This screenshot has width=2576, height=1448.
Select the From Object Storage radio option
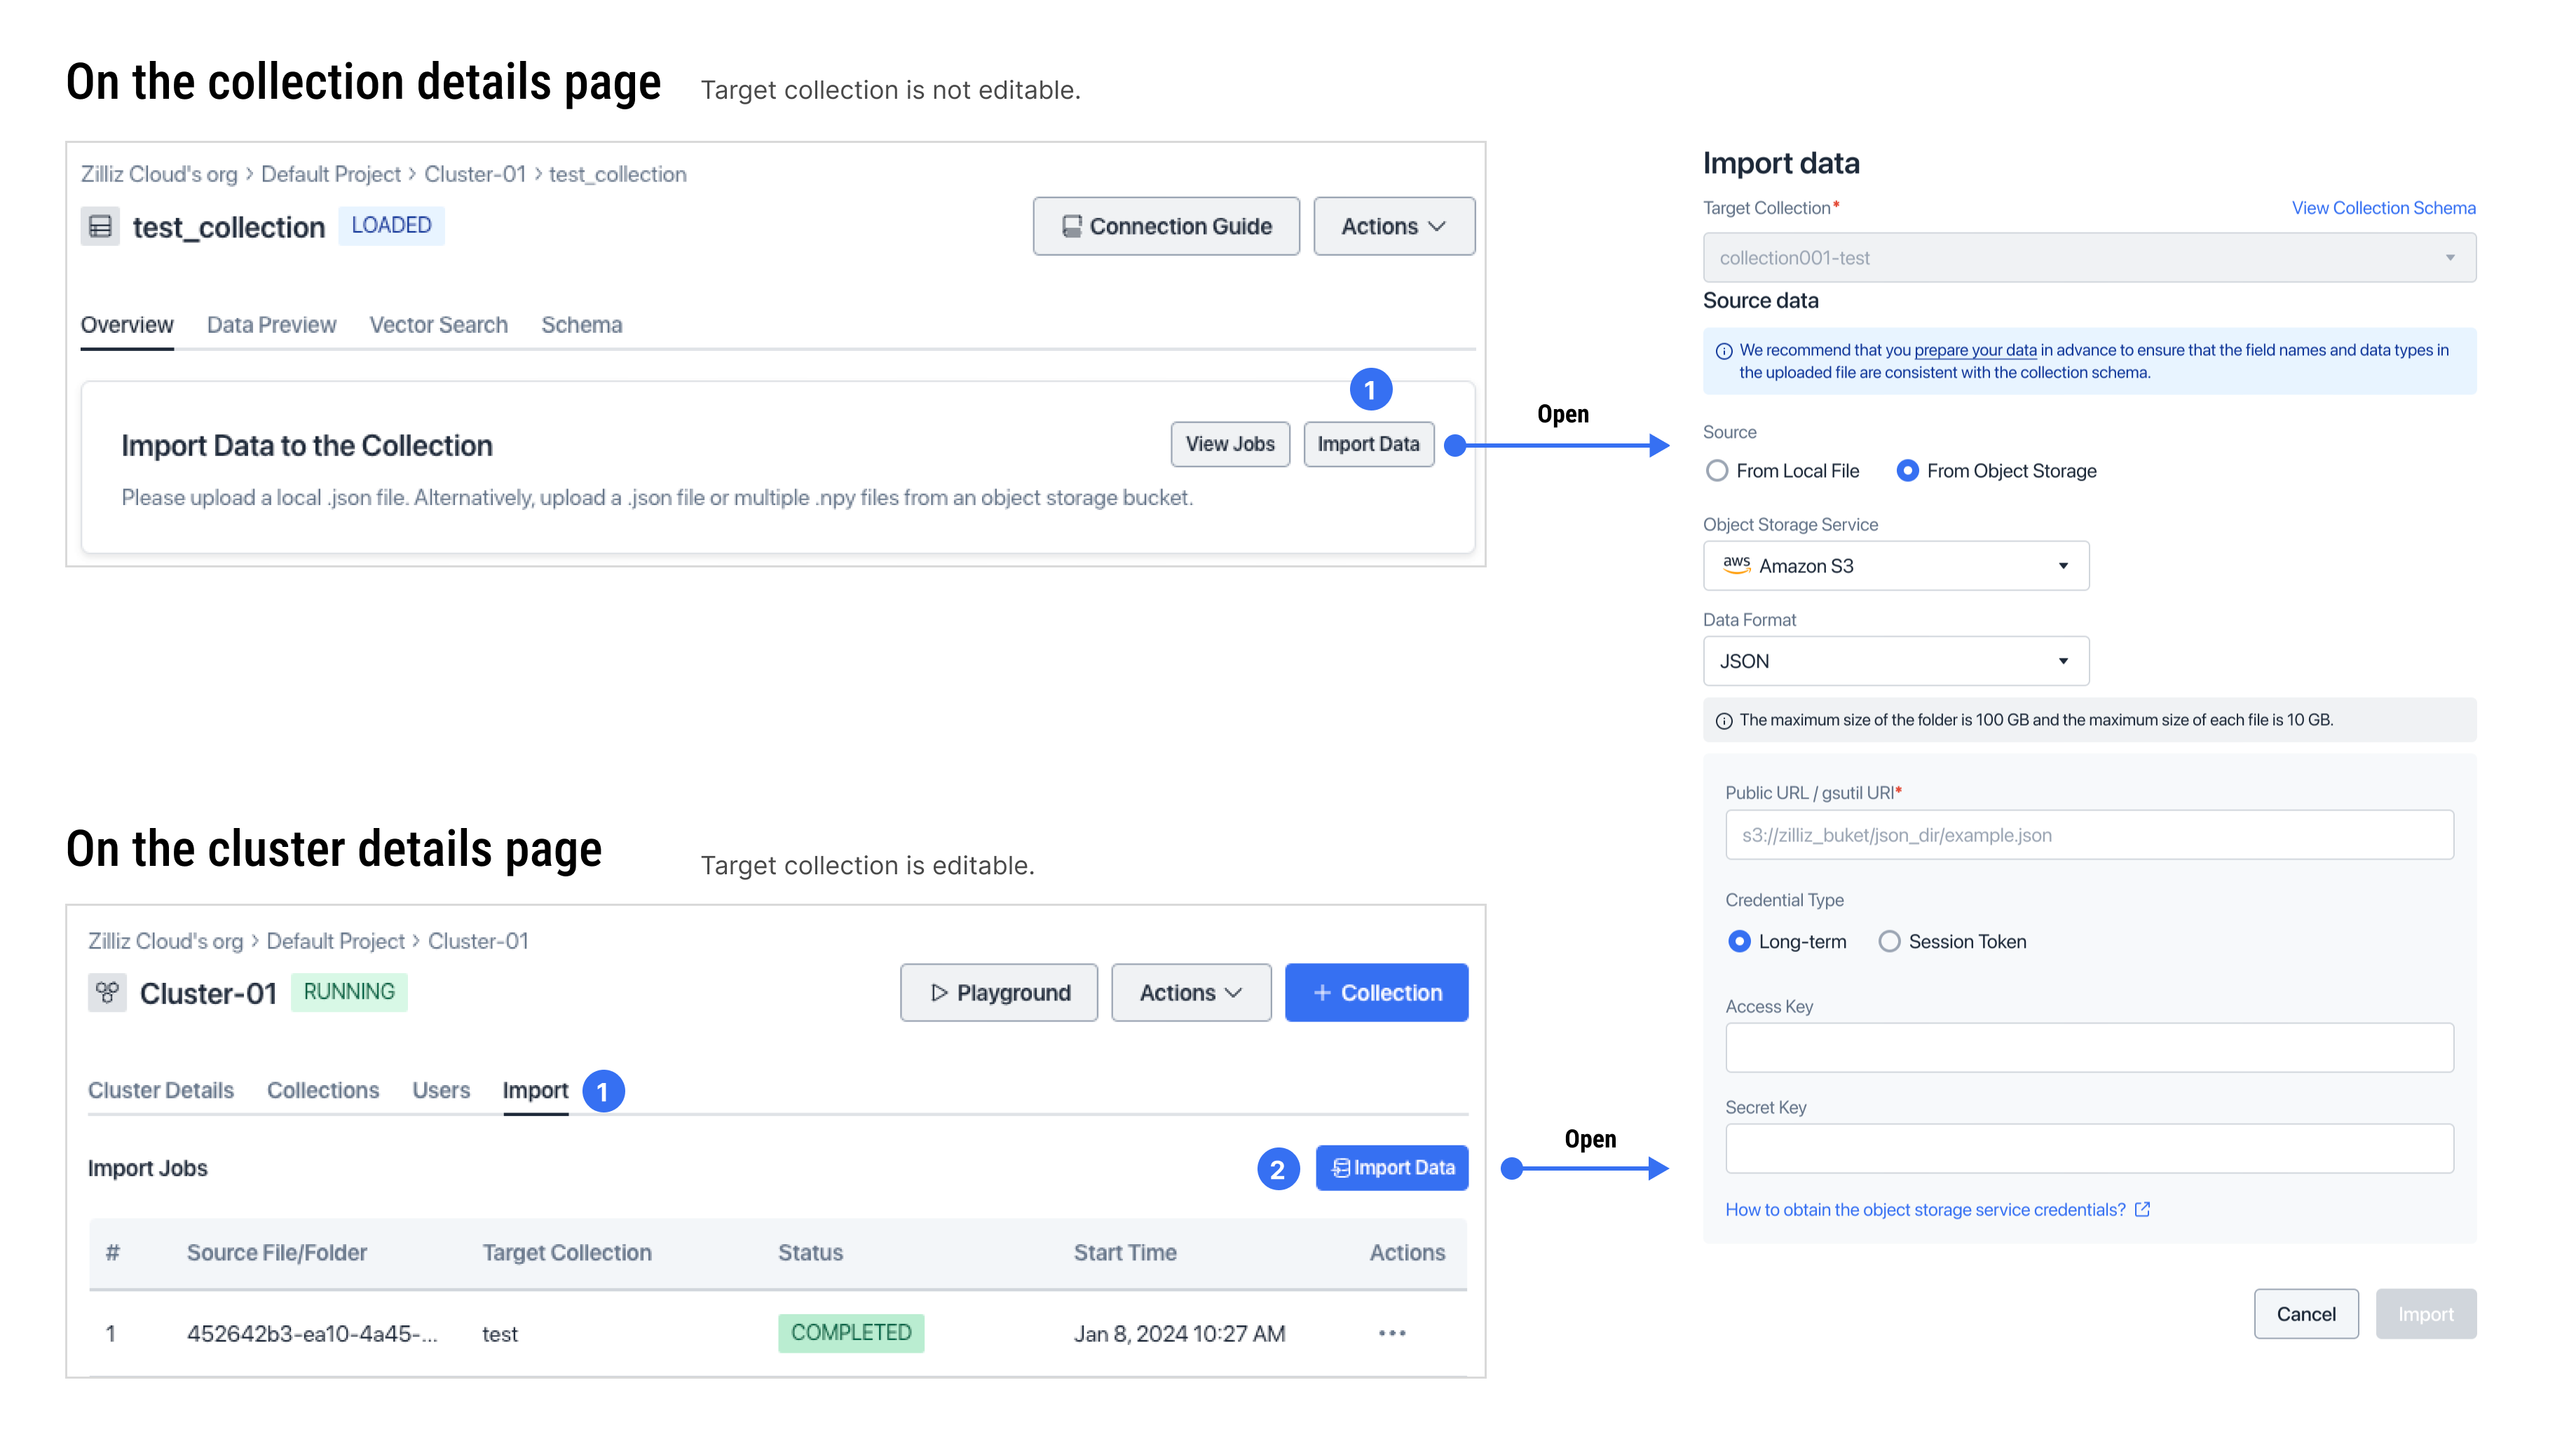1907,471
